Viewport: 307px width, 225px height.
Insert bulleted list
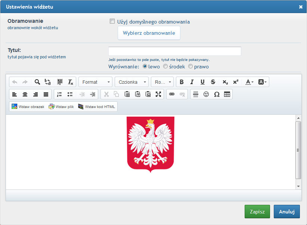tap(70, 94)
